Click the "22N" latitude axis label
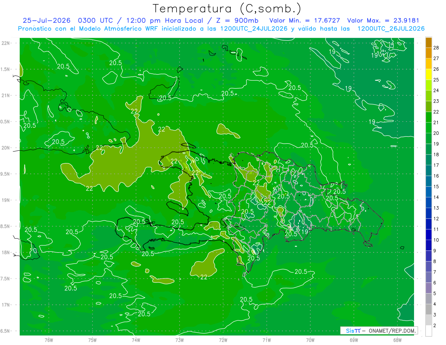 coord(5,43)
